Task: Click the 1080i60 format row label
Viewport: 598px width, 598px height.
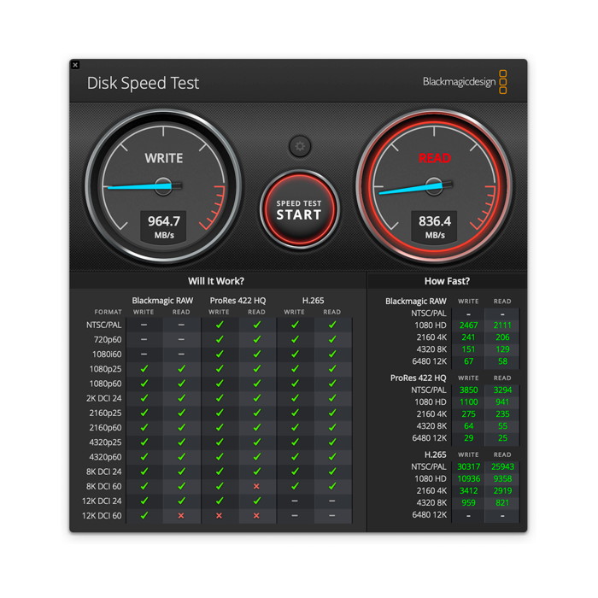Action: (x=107, y=355)
